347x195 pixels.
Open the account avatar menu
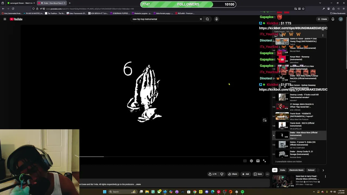341,19
